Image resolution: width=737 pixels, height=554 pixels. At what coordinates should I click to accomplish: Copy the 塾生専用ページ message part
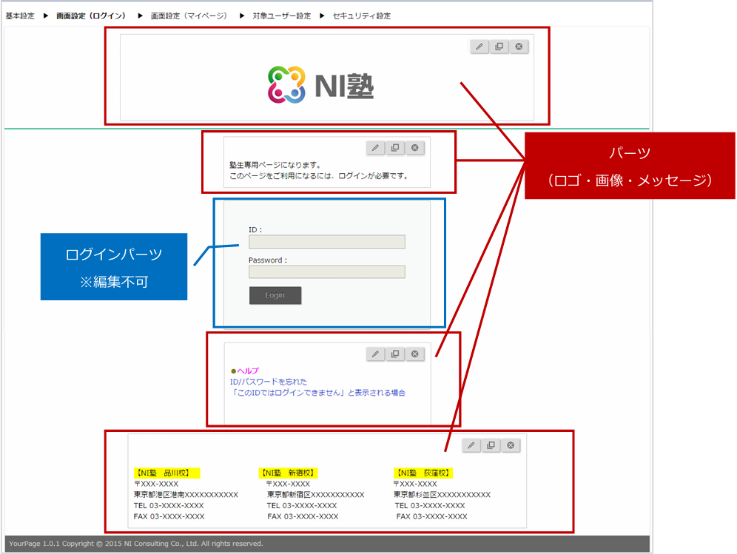(395, 147)
